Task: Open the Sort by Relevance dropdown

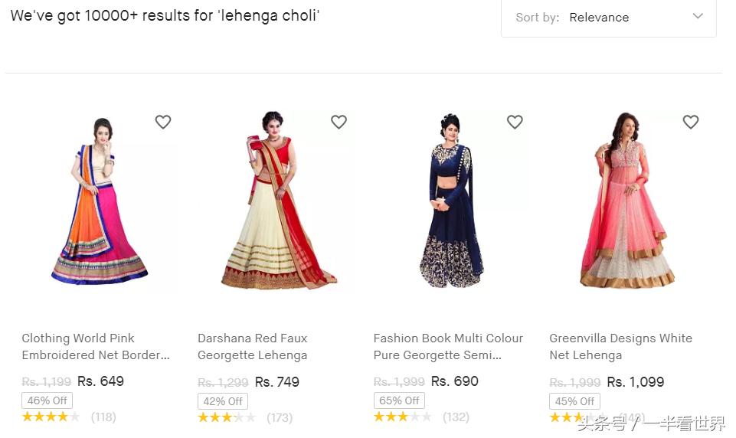Action: (x=609, y=17)
